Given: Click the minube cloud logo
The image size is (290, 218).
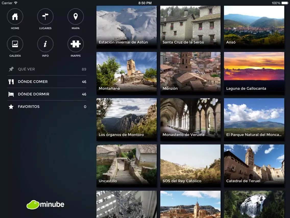Looking at the screenshot, I should (45, 204).
